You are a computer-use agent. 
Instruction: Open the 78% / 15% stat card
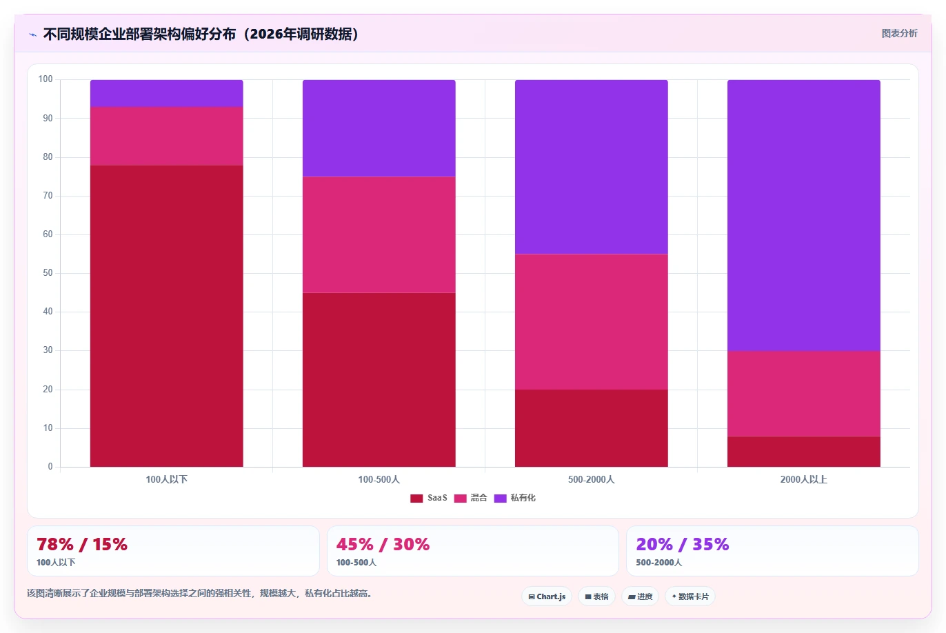click(173, 551)
